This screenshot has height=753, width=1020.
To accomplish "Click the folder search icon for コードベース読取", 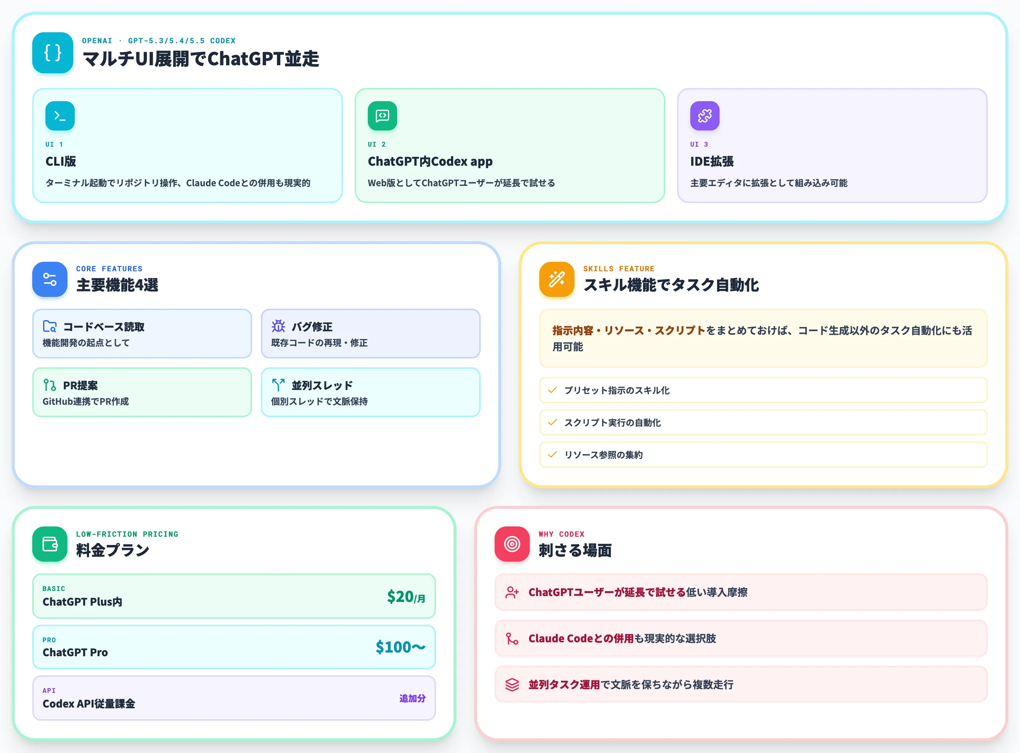I will tap(50, 326).
